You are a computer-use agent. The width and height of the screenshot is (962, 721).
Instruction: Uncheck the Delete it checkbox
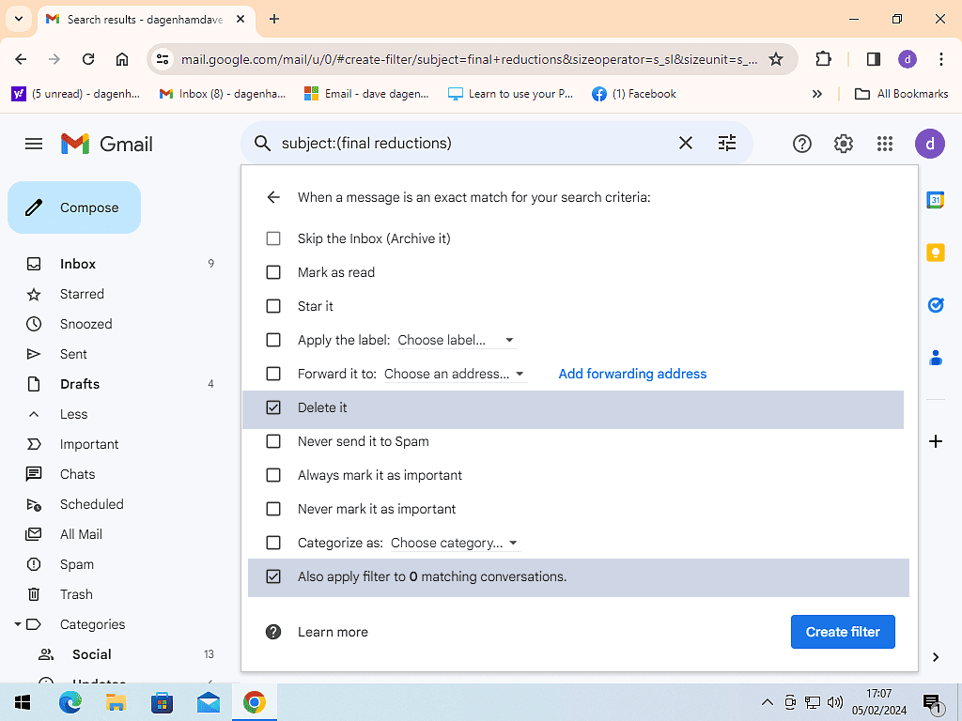point(273,407)
